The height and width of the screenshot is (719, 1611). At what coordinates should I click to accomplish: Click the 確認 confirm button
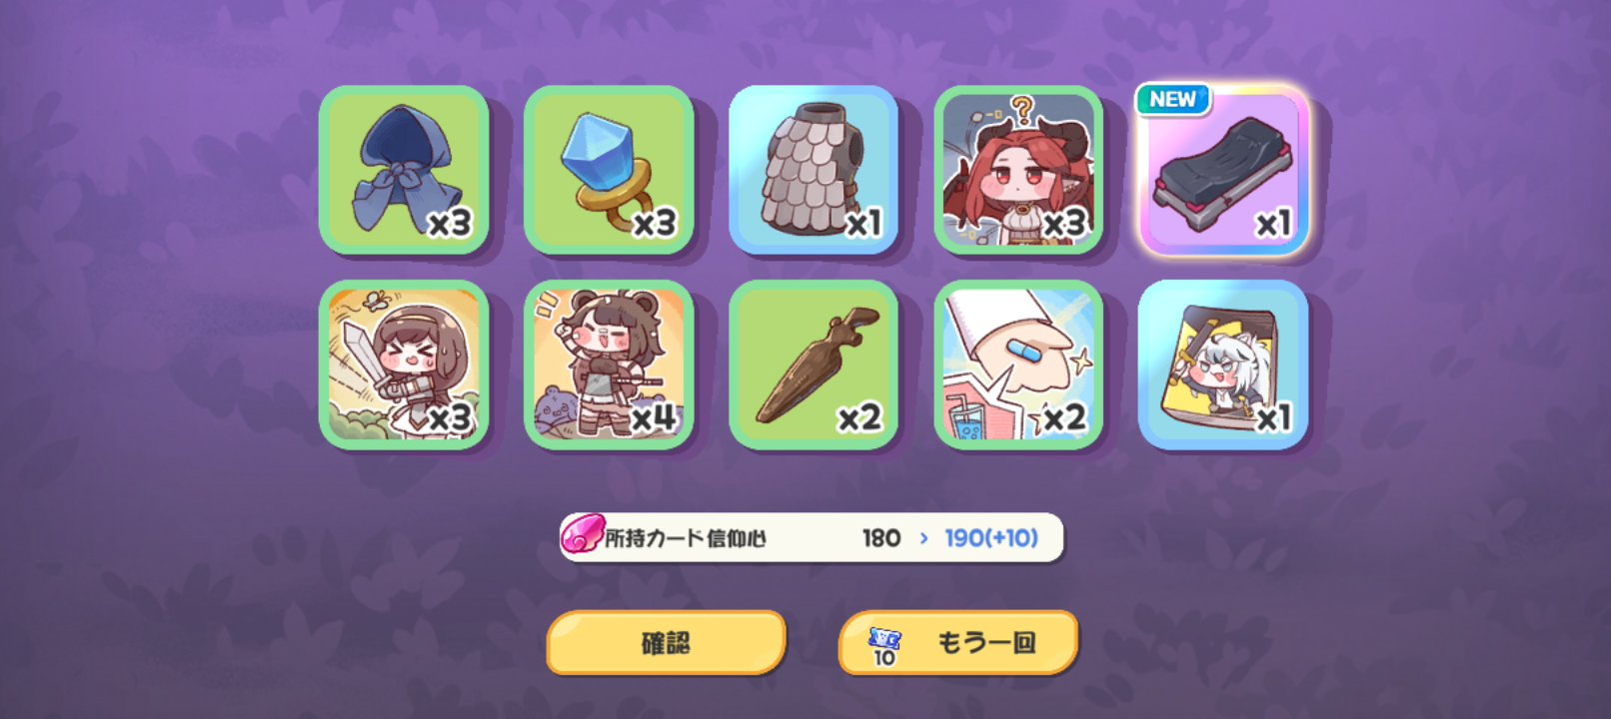pos(666,642)
